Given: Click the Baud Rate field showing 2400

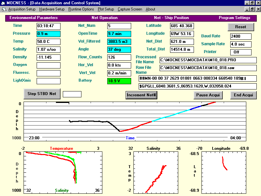Looking at the screenshot, I should point(241,36).
